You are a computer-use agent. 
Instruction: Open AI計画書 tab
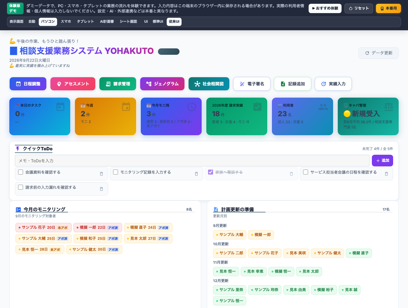tap(107, 22)
